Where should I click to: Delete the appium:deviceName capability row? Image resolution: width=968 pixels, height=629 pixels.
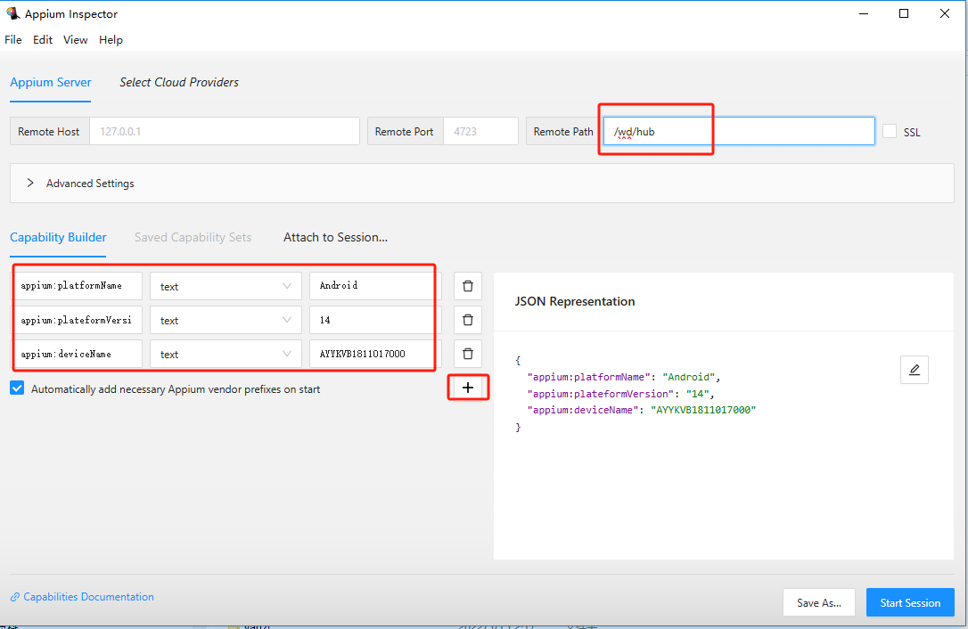(468, 354)
